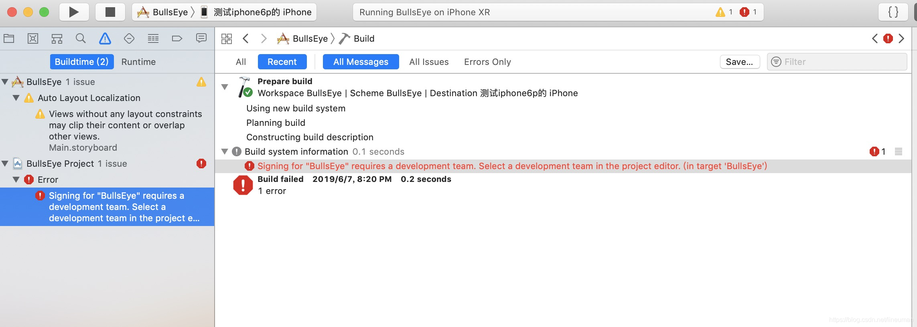
Task: Click the Planning build line
Action: 276,123
